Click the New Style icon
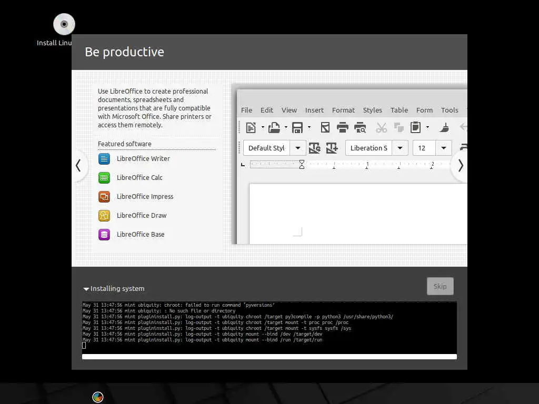Screen dimensions: 539x404 332,148
